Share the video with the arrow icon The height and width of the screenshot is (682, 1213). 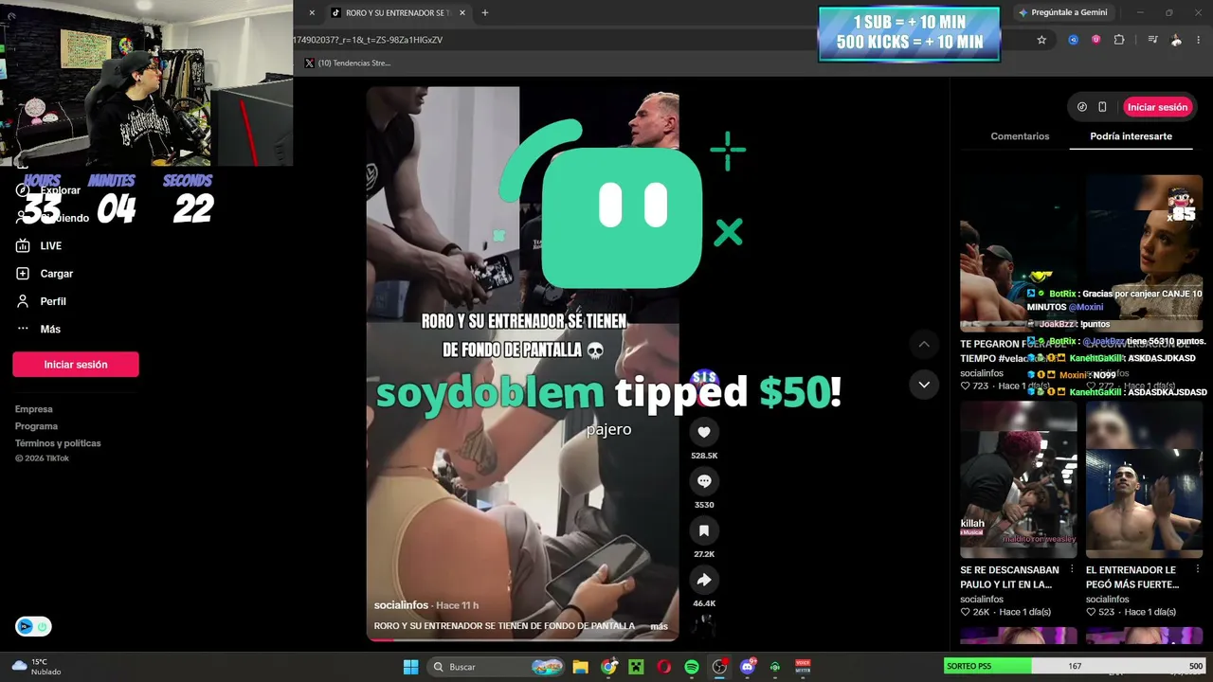click(x=703, y=580)
